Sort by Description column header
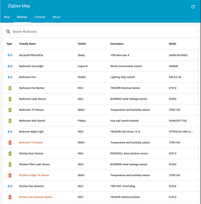The width and height of the screenshot is (201, 204). (x=117, y=44)
